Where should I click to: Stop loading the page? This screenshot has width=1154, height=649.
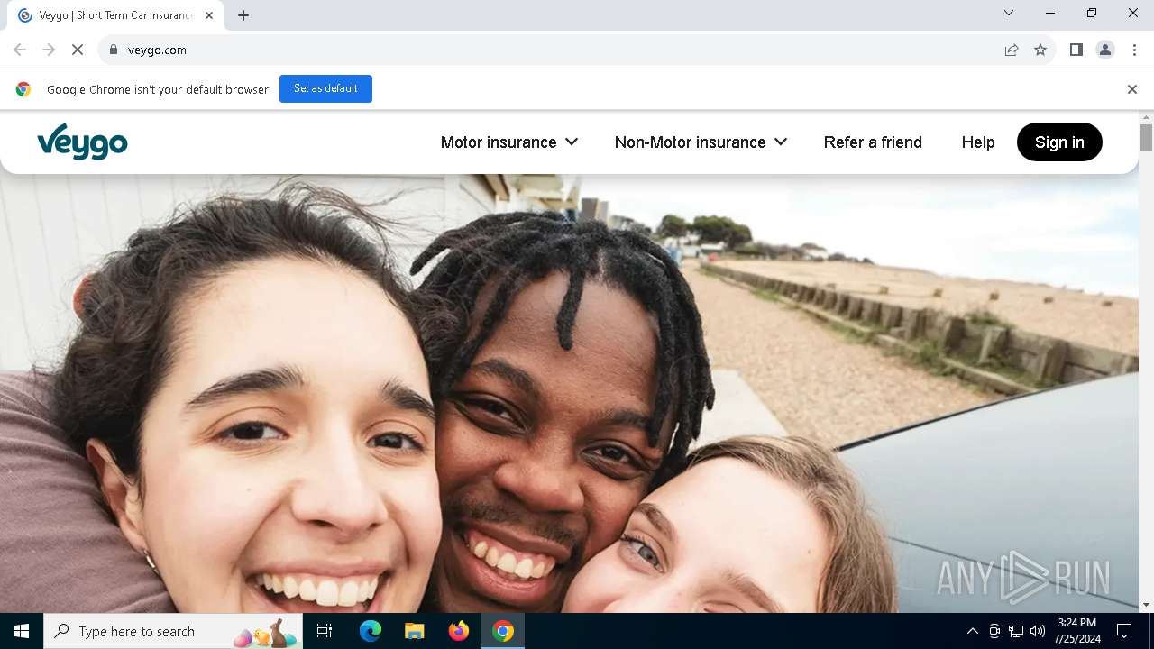[78, 50]
